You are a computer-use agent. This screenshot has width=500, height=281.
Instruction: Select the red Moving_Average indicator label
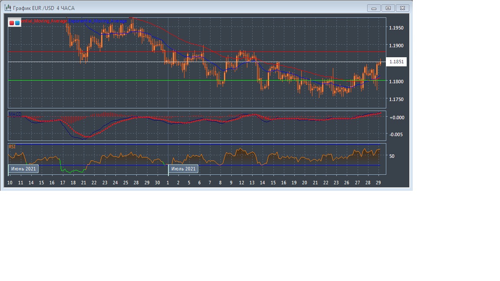(x=44, y=21)
